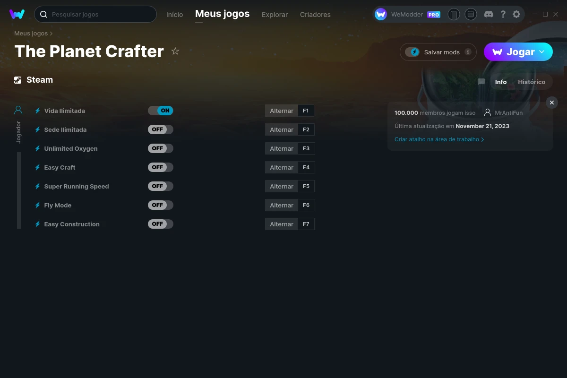Click the Steam platform icon

18,80
